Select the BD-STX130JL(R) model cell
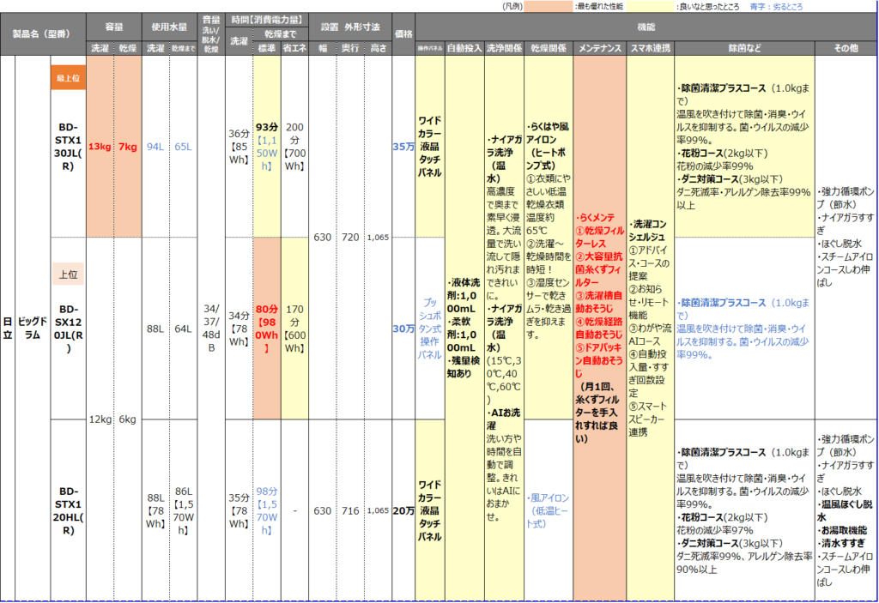Screen dimensions: 879x603 69,146
